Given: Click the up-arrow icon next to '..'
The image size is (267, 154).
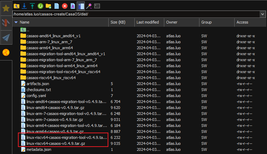Looking at the screenshot, I should [x=23, y=30].
